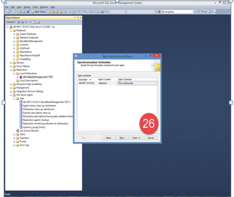Collapse the Jobs folder
This screenshot has width=234, height=197.
pos(14,99)
